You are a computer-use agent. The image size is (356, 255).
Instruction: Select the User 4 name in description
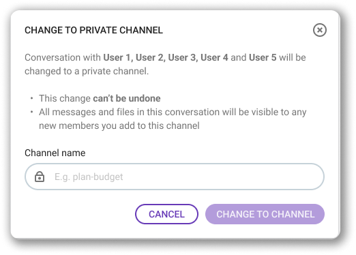[214, 57]
